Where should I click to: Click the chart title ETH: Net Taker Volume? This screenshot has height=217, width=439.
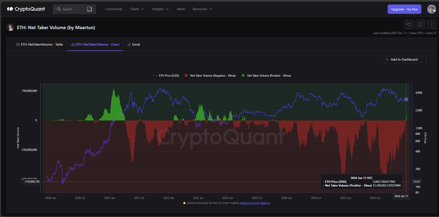coord(56,27)
